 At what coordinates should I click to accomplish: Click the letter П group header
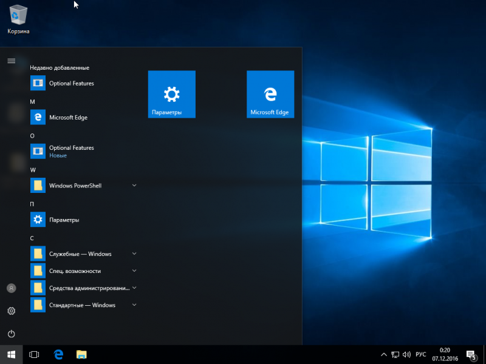tap(32, 204)
